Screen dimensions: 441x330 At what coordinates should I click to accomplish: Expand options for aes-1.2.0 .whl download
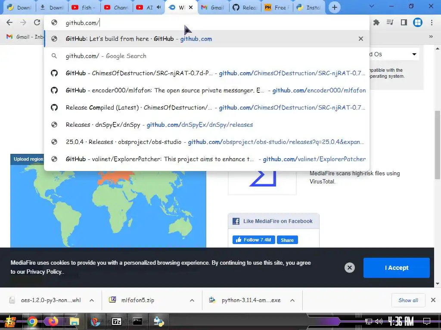tap(92, 300)
